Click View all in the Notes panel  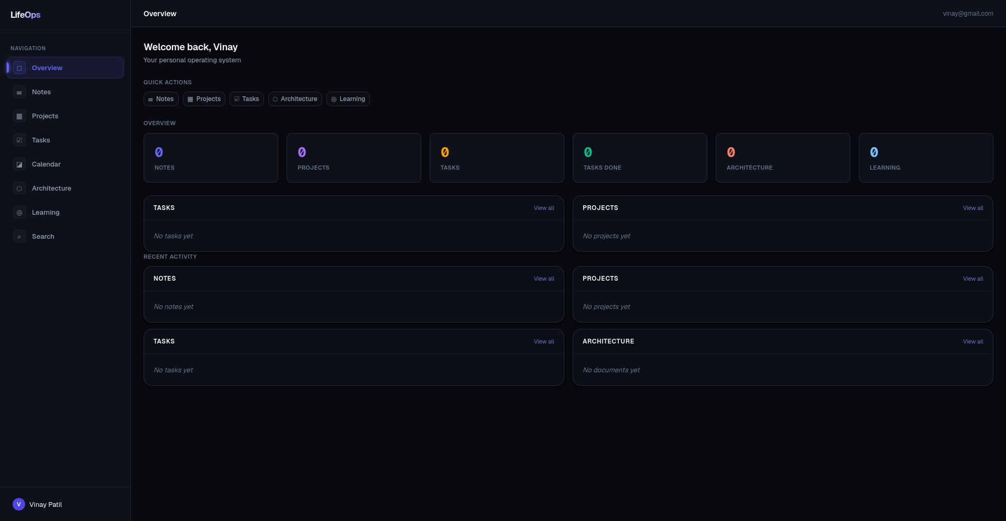[x=544, y=279]
